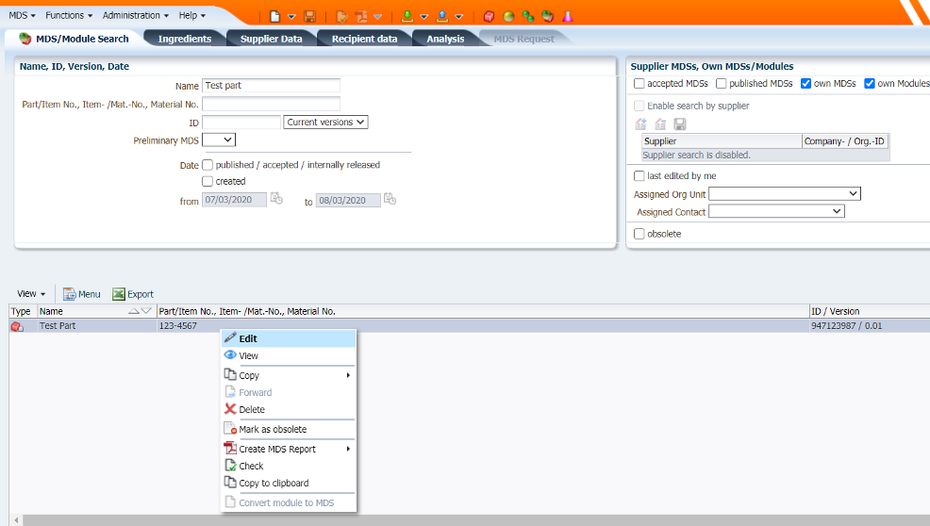Click the sphere-and-cube module icon in toolbar

tap(548, 17)
